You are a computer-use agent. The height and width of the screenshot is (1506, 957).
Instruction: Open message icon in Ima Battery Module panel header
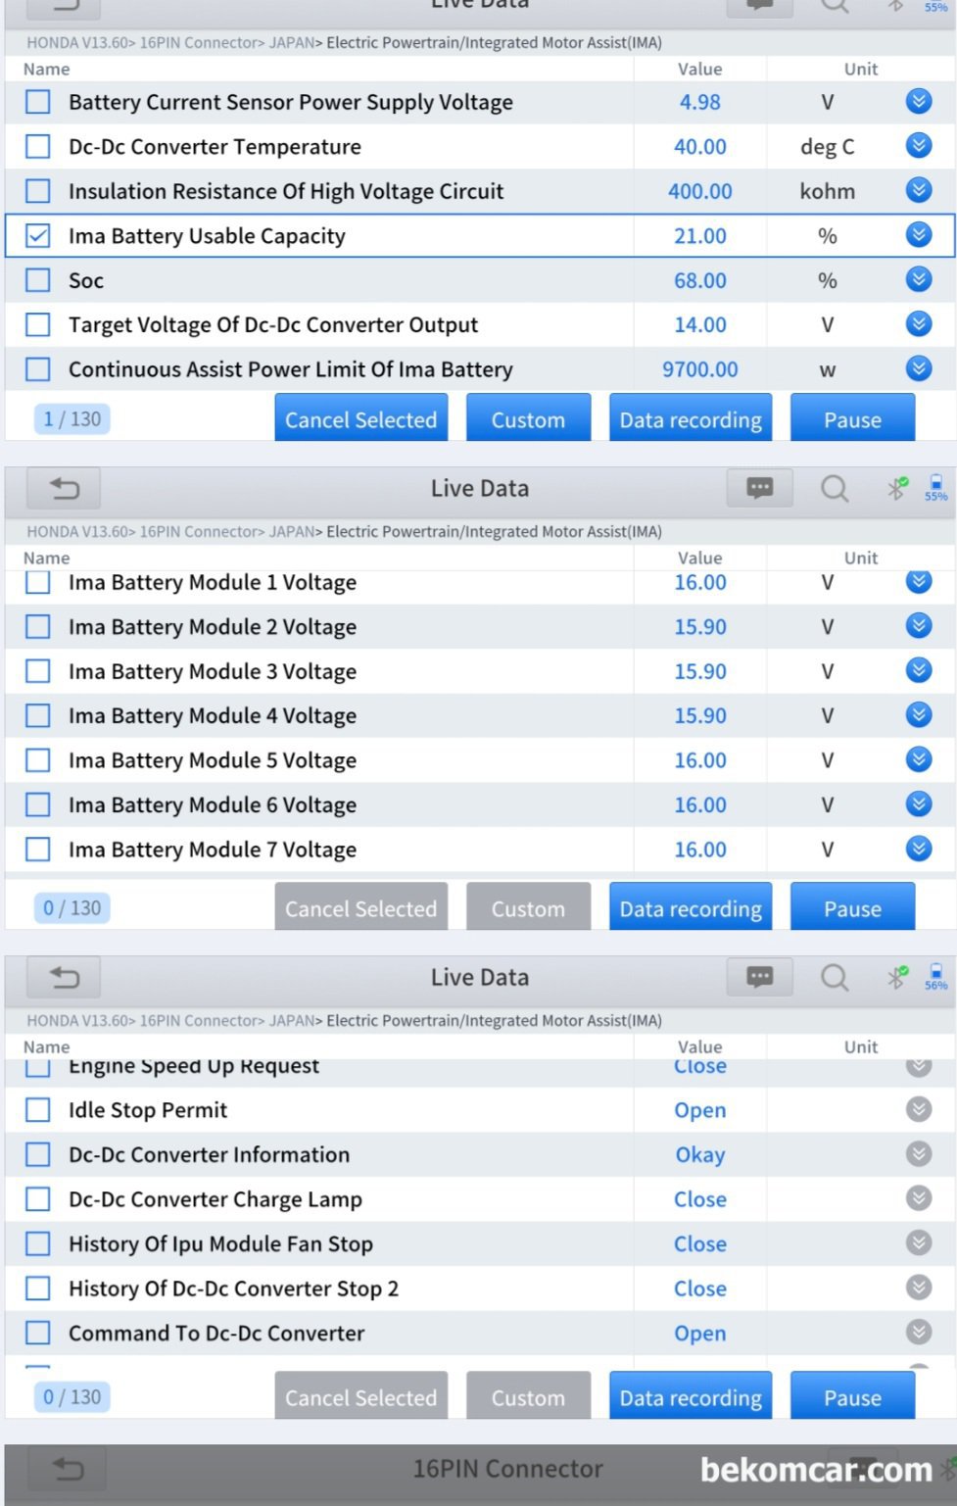pos(759,488)
